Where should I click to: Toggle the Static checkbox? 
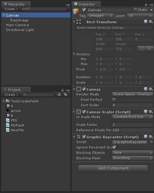(x=135, y=10)
